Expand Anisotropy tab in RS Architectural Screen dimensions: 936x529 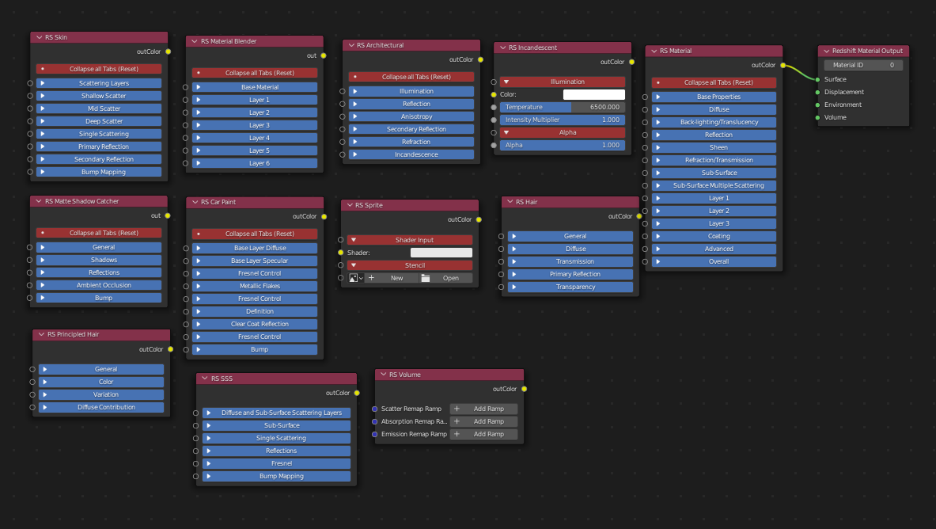(412, 116)
